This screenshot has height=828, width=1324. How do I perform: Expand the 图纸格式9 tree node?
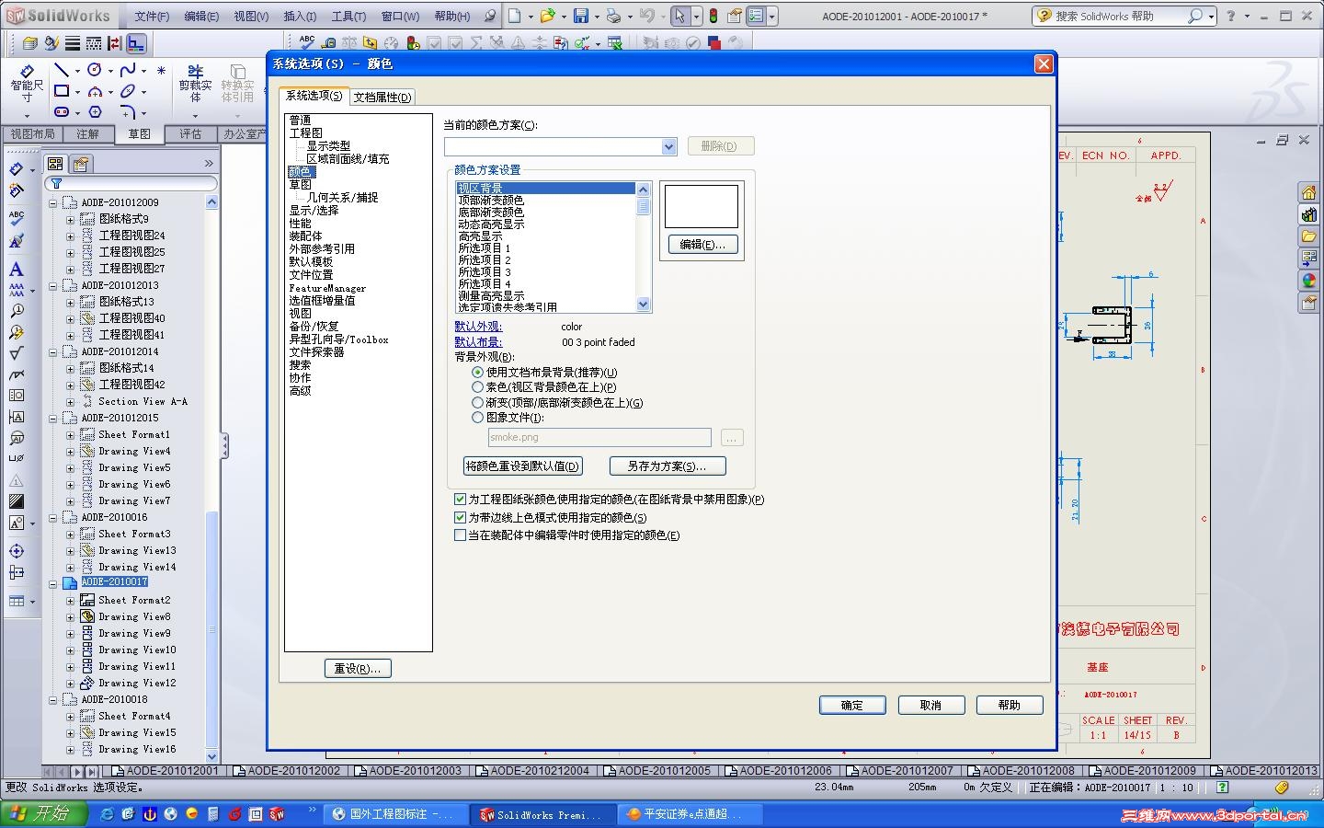click(70, 219)
